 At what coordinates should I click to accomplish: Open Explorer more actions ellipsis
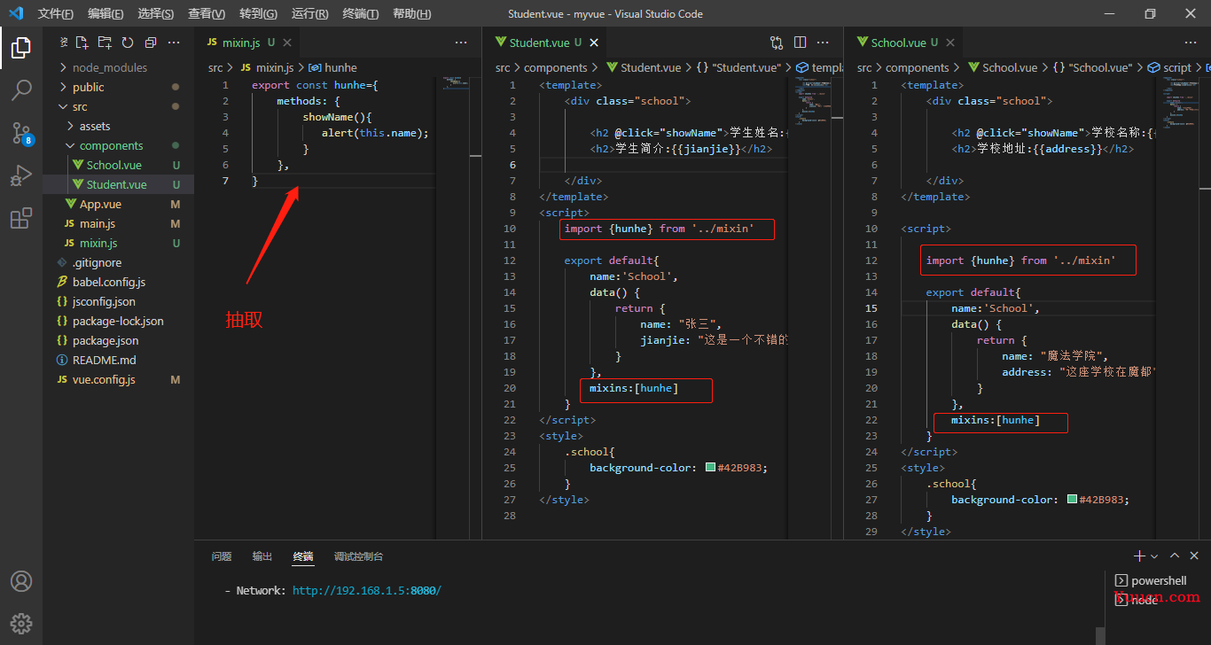174,43
